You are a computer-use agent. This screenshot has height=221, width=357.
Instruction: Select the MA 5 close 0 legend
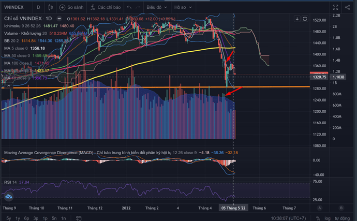click(x=16, y=48)
